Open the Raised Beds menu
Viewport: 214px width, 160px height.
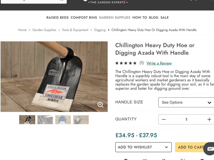[x=58, y=18]
